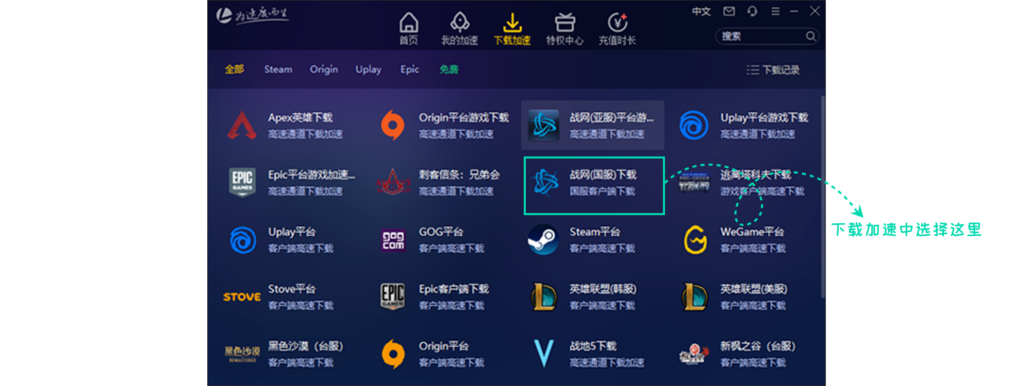Click the customer support headset icon
The width and height of the screenshot is (1031, 386).
(x=752, y=11)
